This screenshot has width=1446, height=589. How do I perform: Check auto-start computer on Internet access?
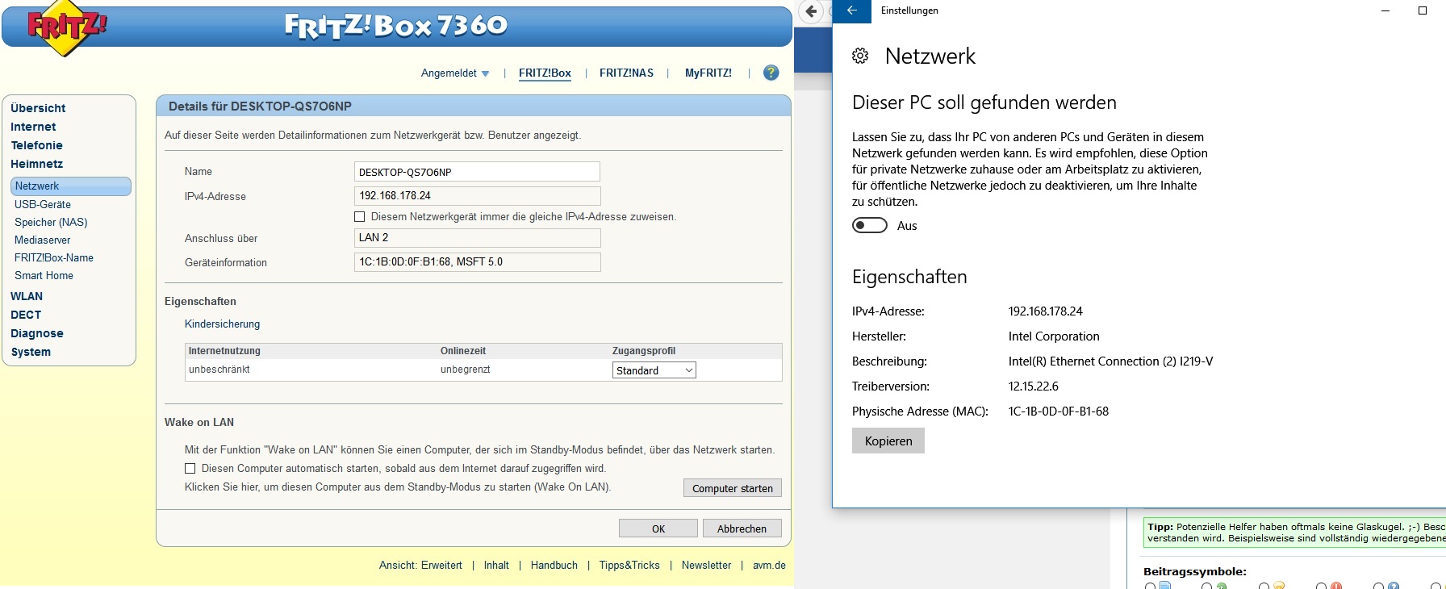tap(190, 469)
